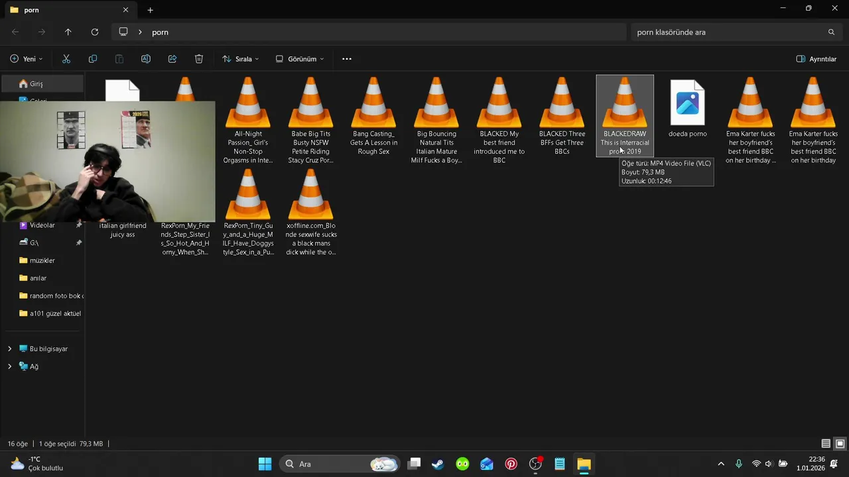Delete selection with the trash icon
Viewport: 849px width, 477px height.
(x=199, y=59)
